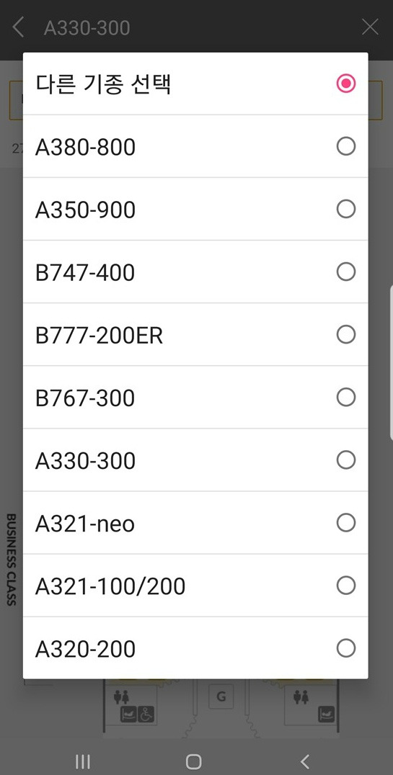Viewport: 393px width, 775px height.
Task: Pick the A330-300 radio button
Action: click(x=346, y=460)
